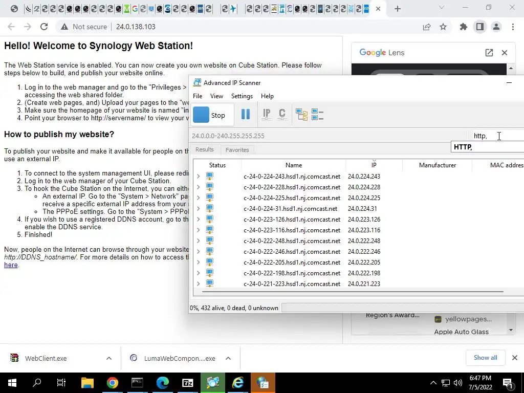Sort by the Manufacturer column header

tap(438, 165)
